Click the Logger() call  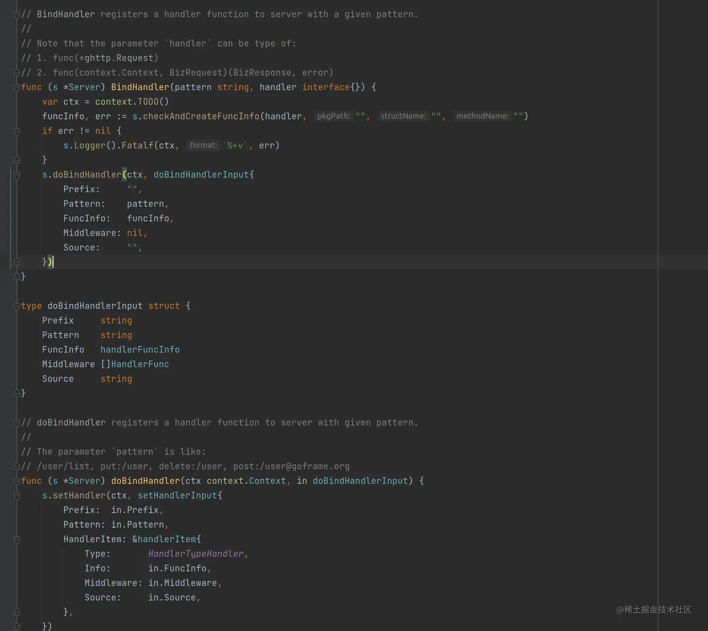click(x=95, y=146)
